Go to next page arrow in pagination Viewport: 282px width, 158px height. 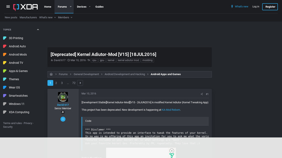coord(80,83)
